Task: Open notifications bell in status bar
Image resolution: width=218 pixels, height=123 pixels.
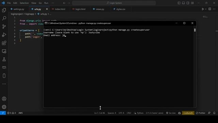Action: [x=214, y=113]
